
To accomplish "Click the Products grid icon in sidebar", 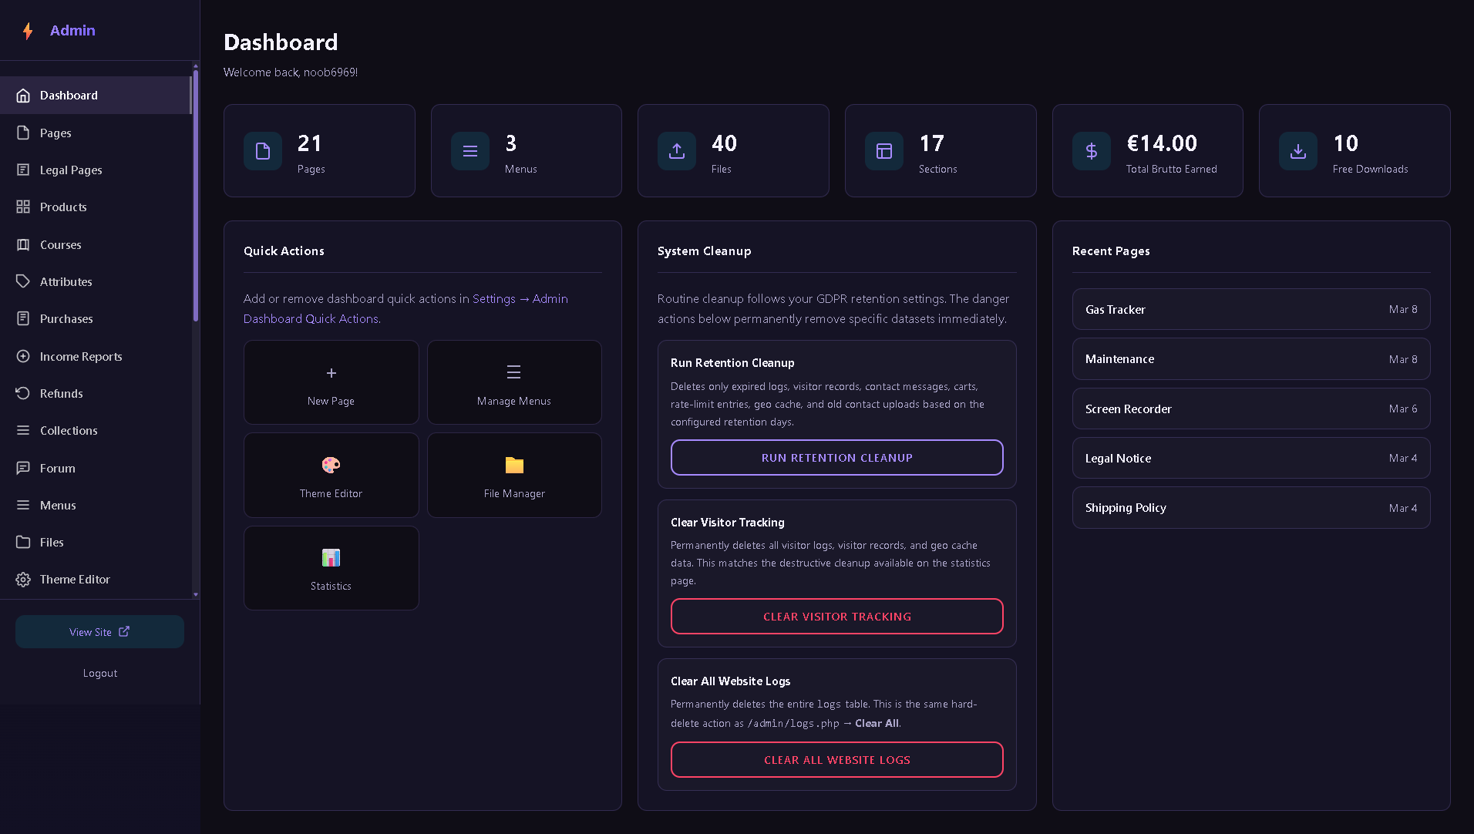I will coord(23,207).
